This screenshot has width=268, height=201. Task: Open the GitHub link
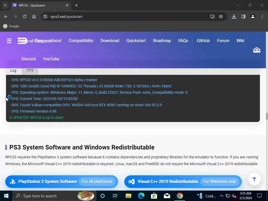click(203, 41)
